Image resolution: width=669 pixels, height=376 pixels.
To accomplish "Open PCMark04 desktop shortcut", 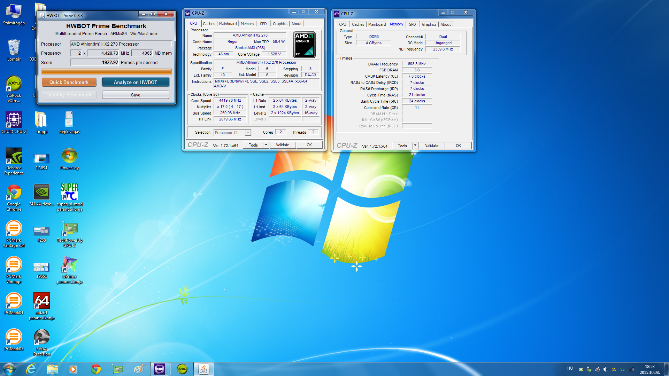I will (14, 303).
